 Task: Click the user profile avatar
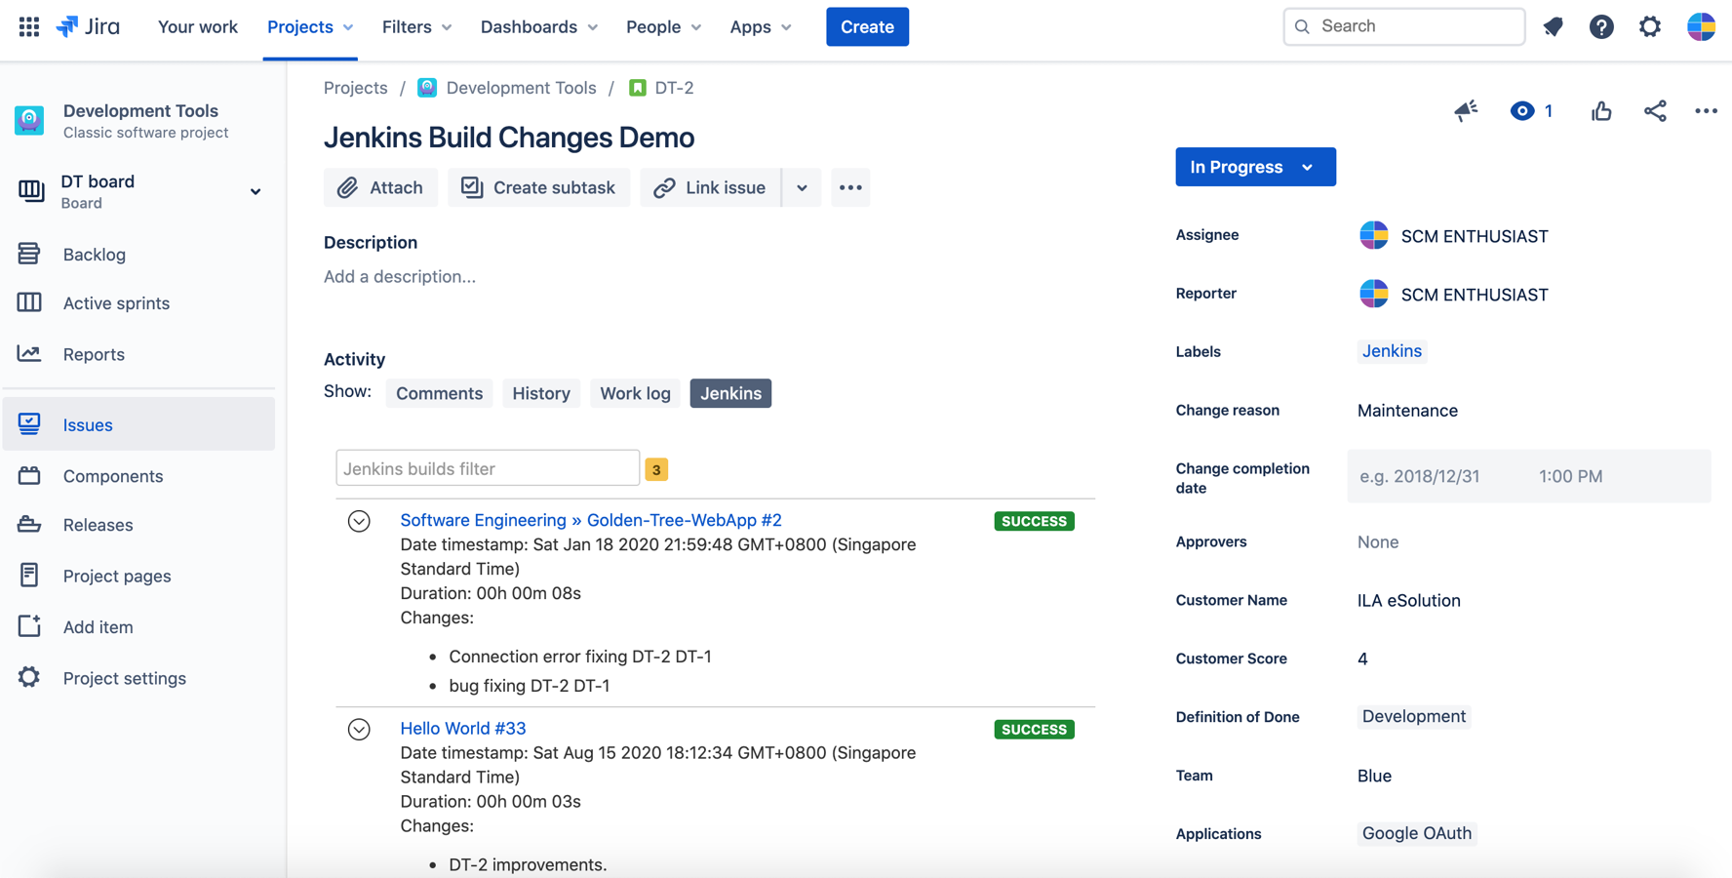[1701, 26]
